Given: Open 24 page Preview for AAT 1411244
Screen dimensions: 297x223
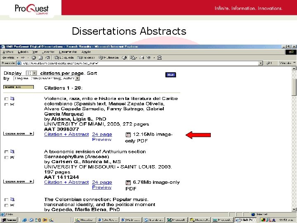Looking at the screenshot, I should tap(102, 185).
